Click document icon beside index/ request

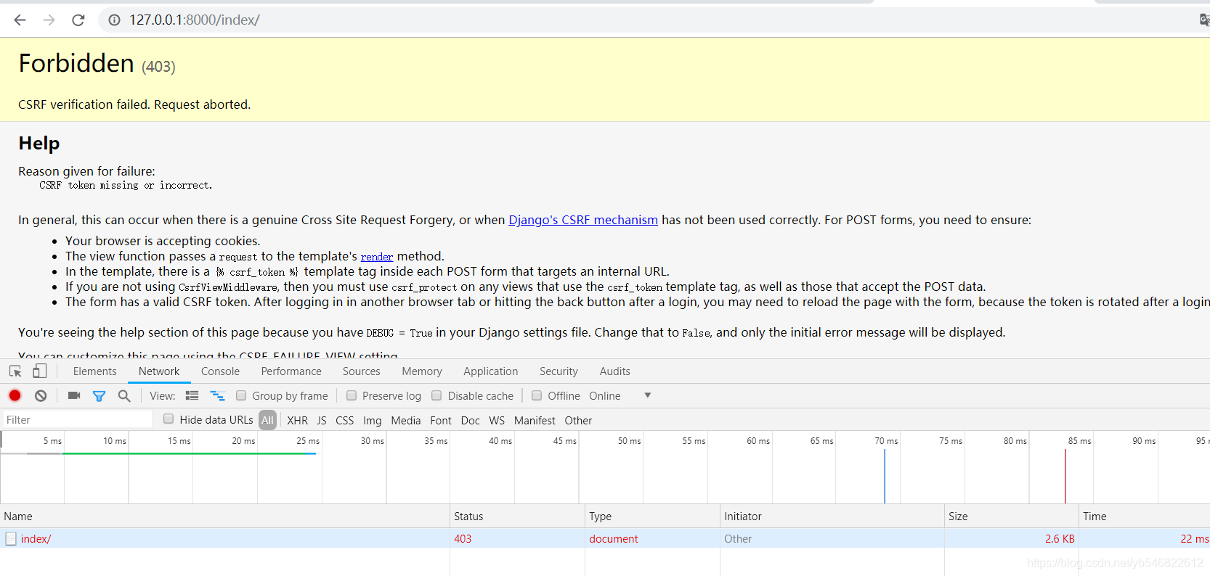point(11,539)
